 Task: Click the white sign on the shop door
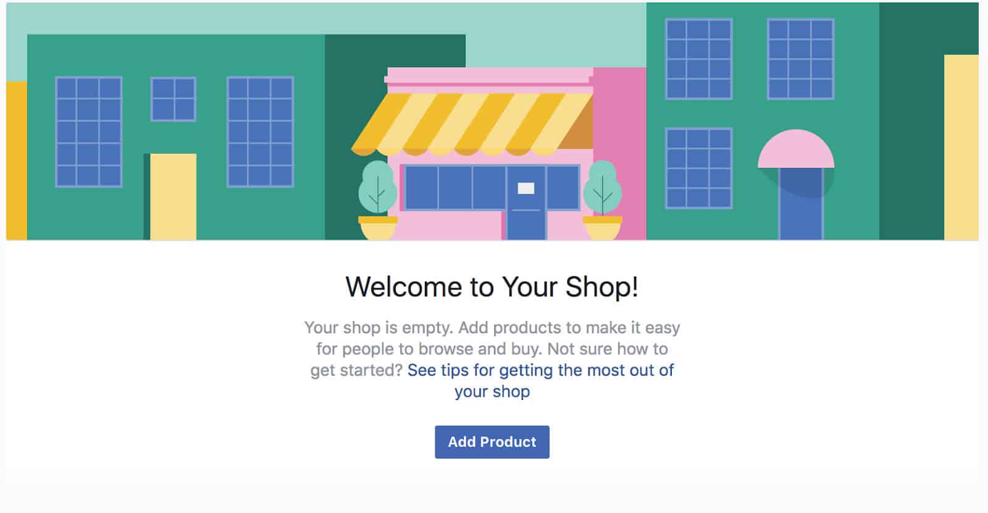(525, 188)
